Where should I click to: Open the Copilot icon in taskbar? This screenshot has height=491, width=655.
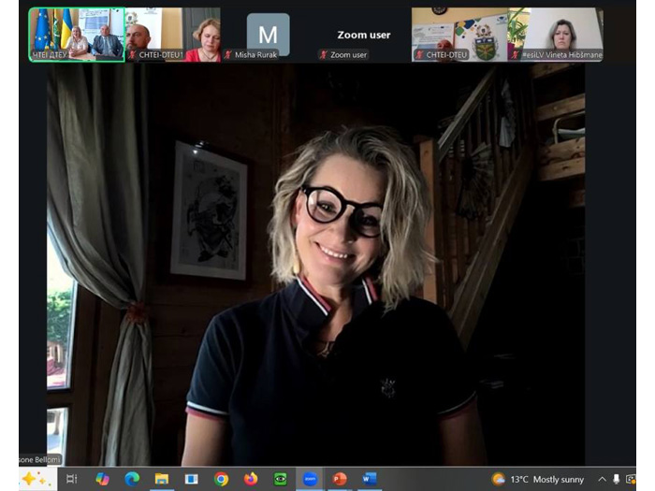102,479
